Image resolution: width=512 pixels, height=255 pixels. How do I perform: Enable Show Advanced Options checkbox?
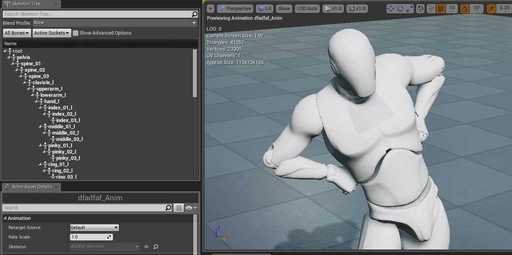click(x=75, y=33)
